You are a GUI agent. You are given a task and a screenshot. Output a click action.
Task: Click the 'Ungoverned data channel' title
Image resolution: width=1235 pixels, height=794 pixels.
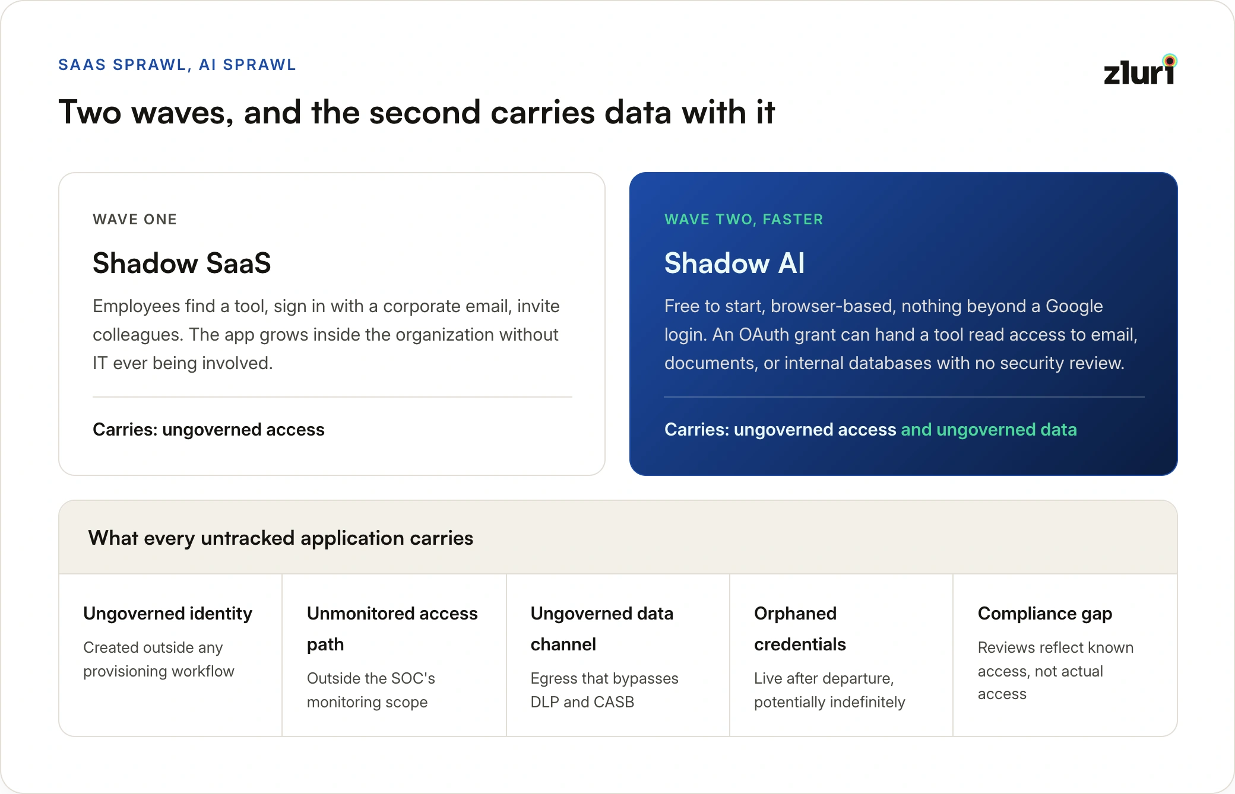[x=602, y=629]
